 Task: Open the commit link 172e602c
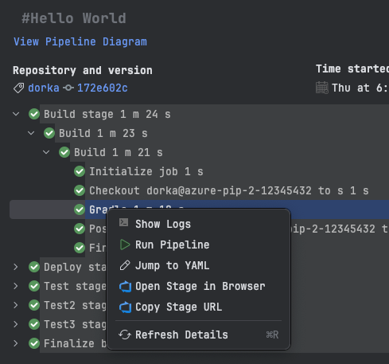[x=103, y=88]
